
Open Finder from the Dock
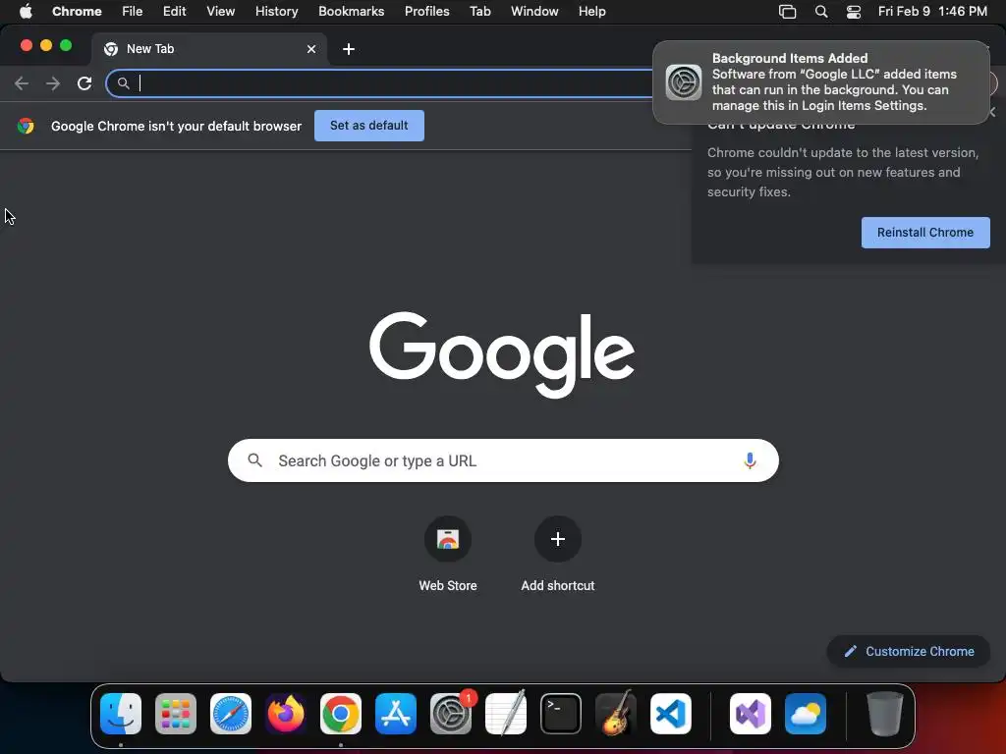pos(121,714)
